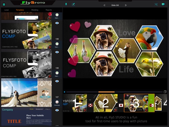
Task: Select the Company TITLE template thumbnail
Action: tap(26, 117)
